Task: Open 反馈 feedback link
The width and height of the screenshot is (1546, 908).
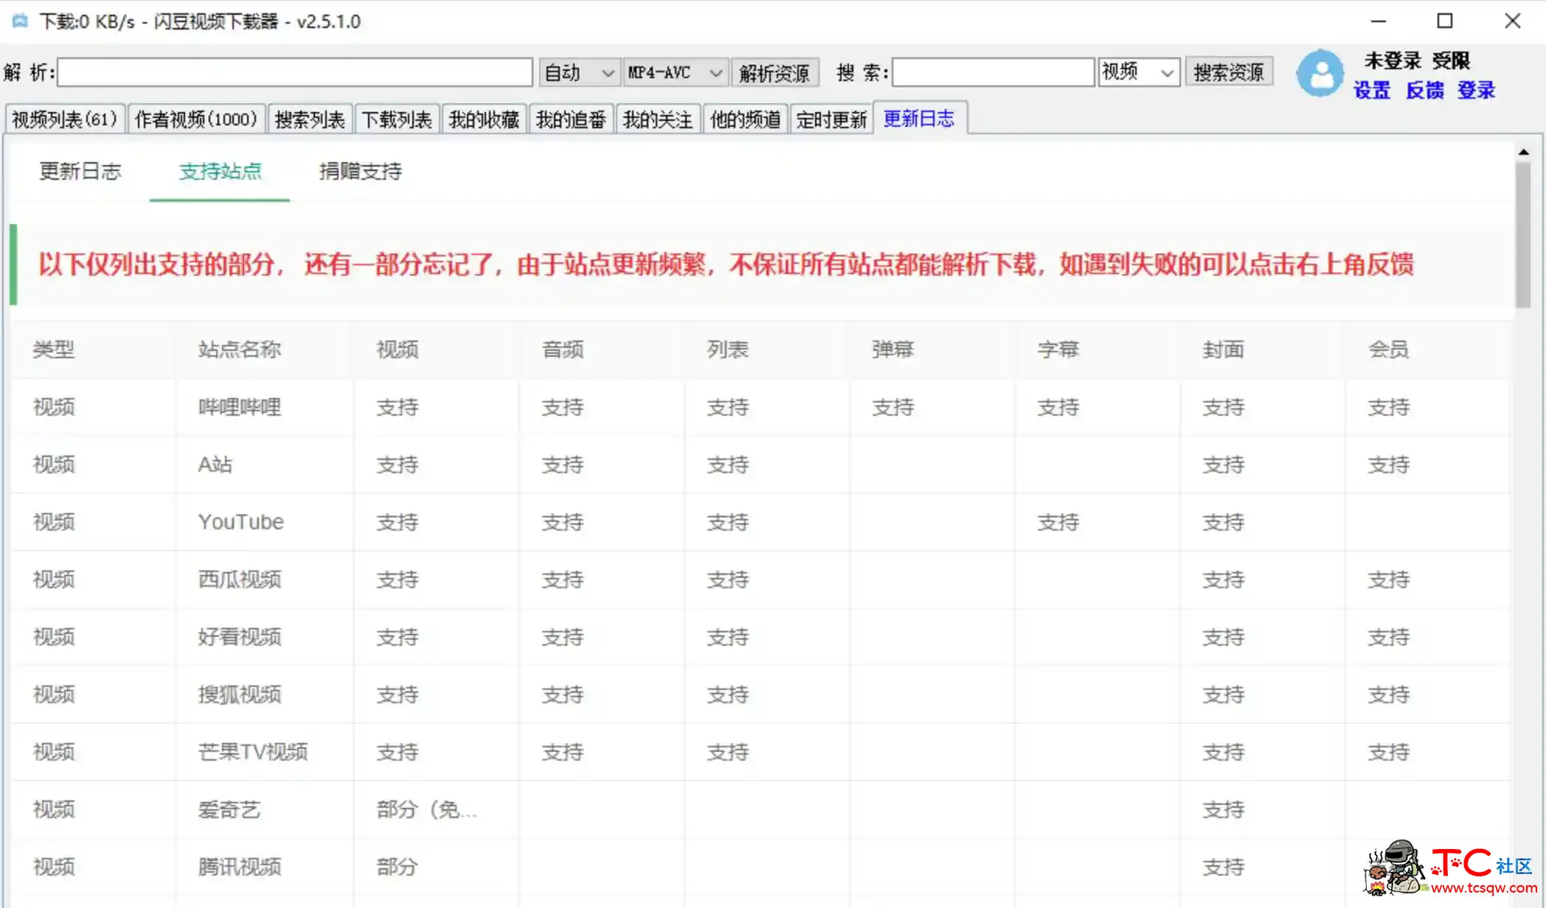Action: [1425, 91]
